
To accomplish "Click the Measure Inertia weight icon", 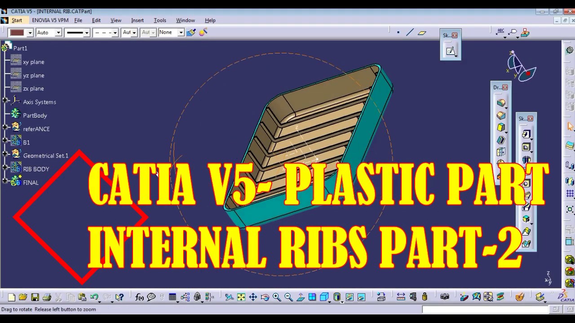I will pos(425,297).
